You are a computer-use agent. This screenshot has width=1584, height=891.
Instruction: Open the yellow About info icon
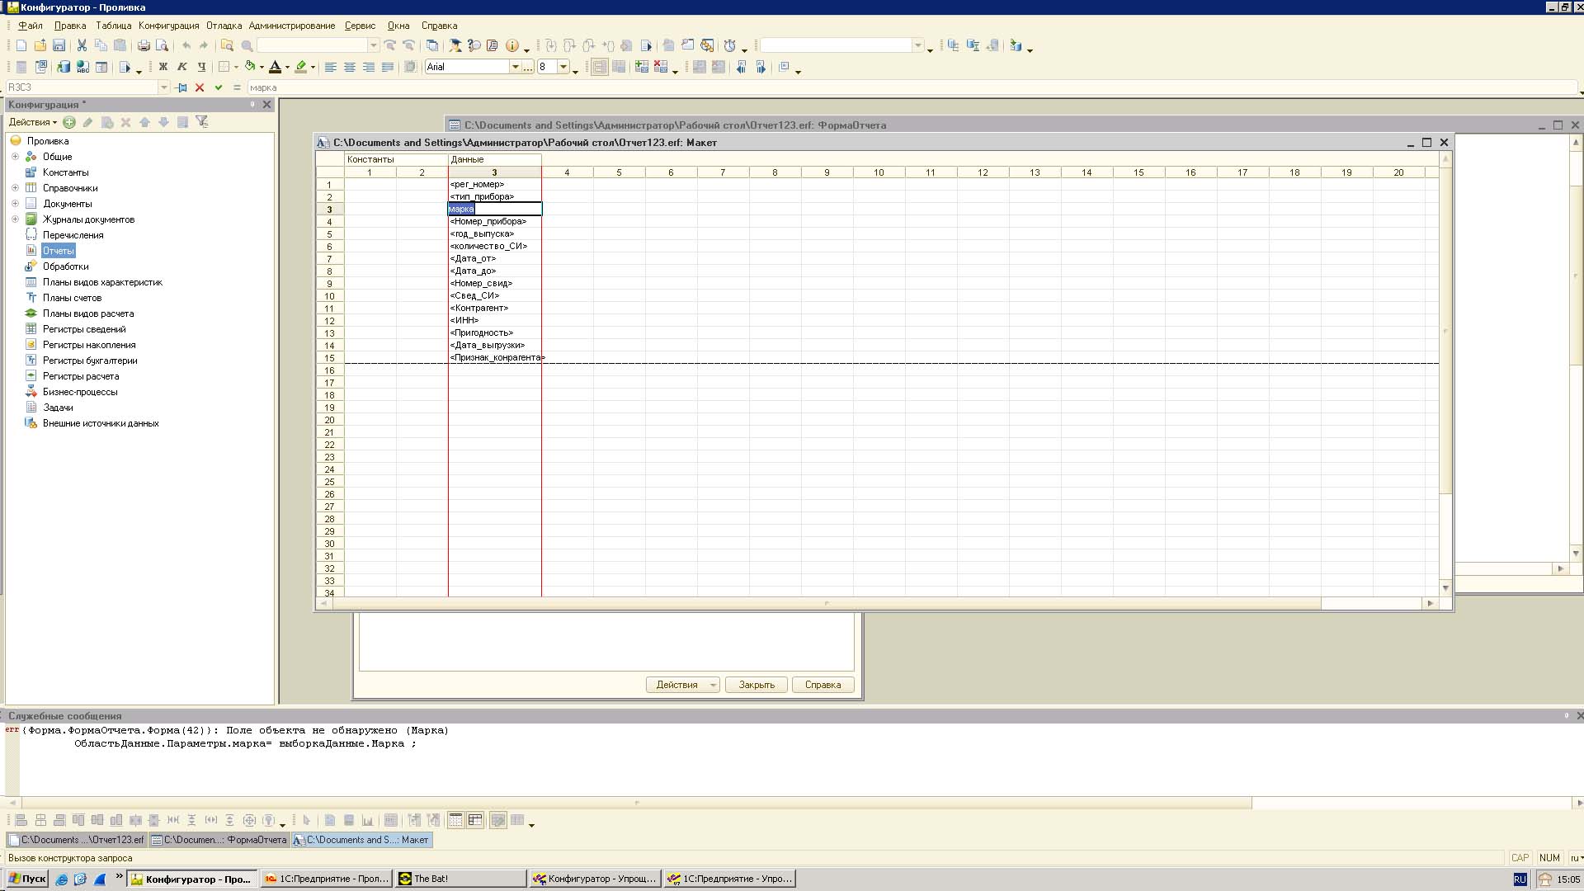[512, 46]
